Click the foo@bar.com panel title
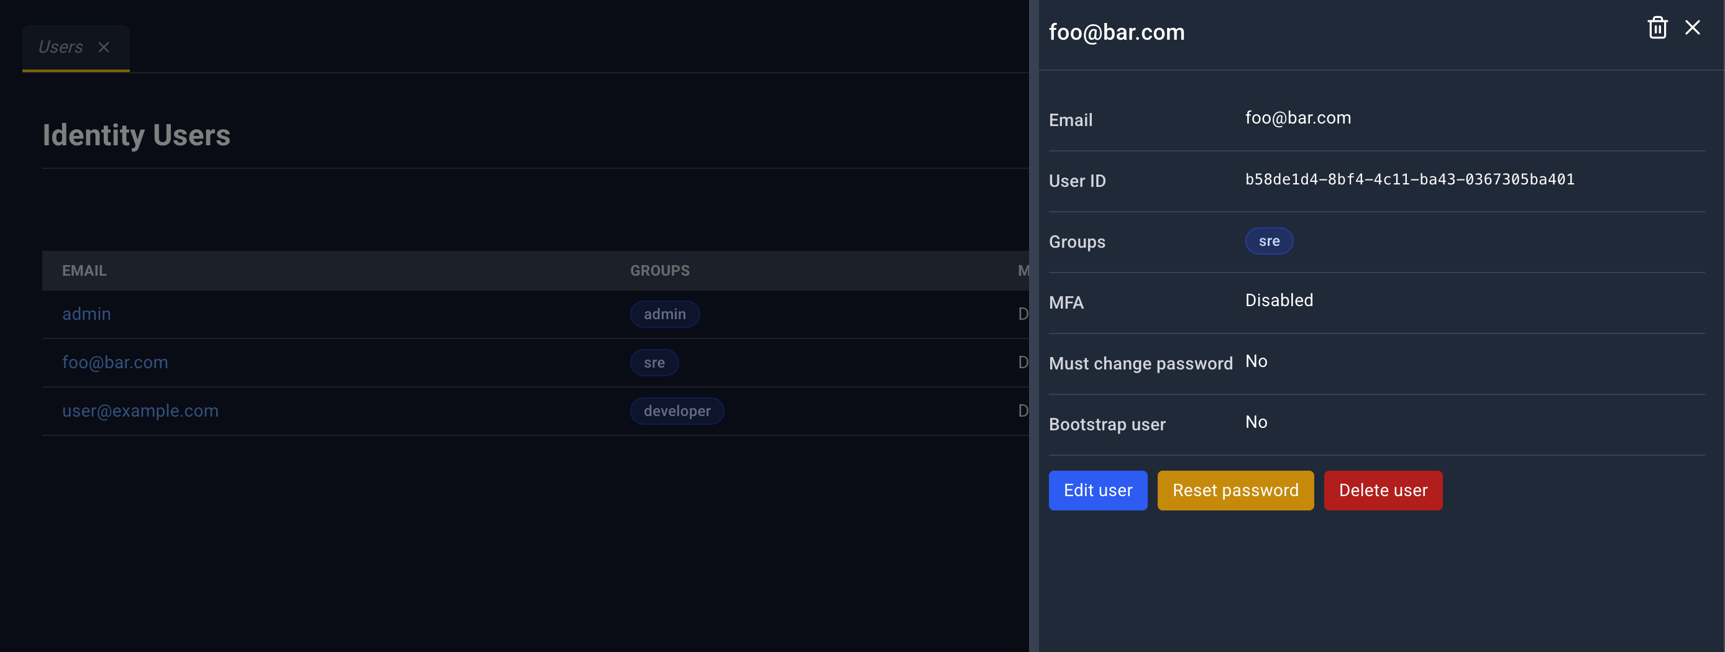 click(x=1116, y=32)
